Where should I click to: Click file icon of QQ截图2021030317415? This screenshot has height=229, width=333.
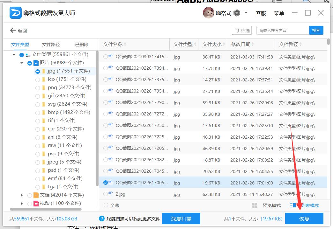(111, 56)
